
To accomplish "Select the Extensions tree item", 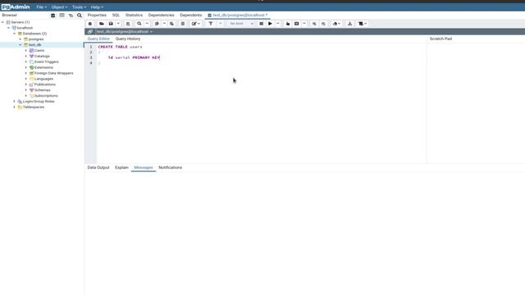I will (43, 67).
